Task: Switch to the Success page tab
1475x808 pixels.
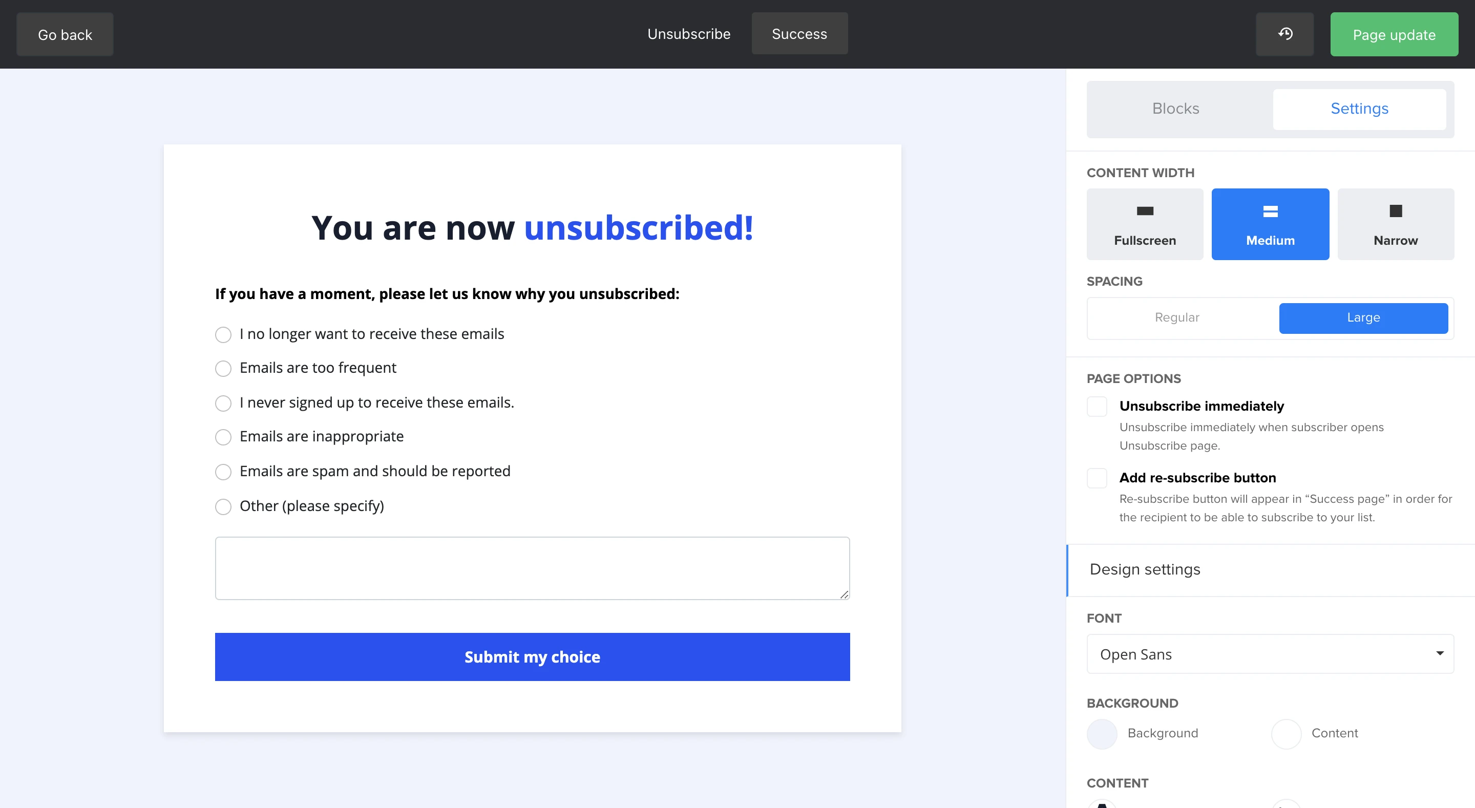Action: click(799, 34)
